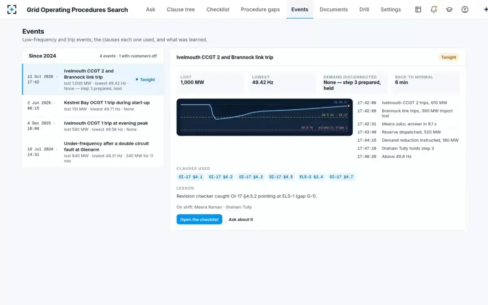The width and height of the screenshot is (488, 305).
Task: Open clause chip OI-17 §4.3
Action: click(251, 177)
